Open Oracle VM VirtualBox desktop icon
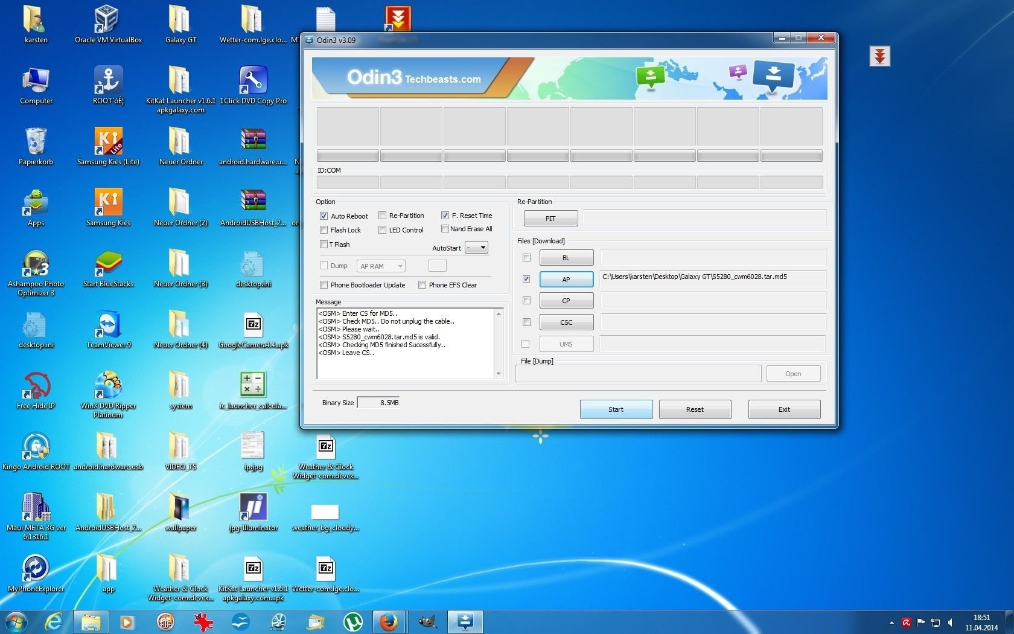The width and height of the screenshot is (1014, 634). (108, 24)
